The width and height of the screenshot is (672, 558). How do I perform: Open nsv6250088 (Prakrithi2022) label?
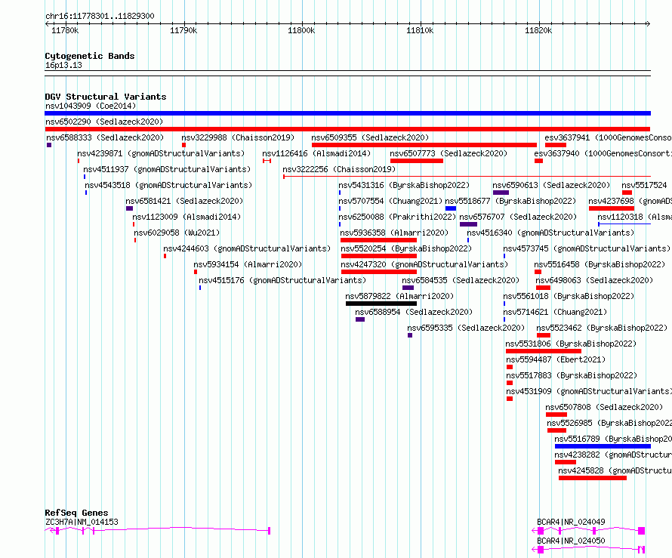397,217
